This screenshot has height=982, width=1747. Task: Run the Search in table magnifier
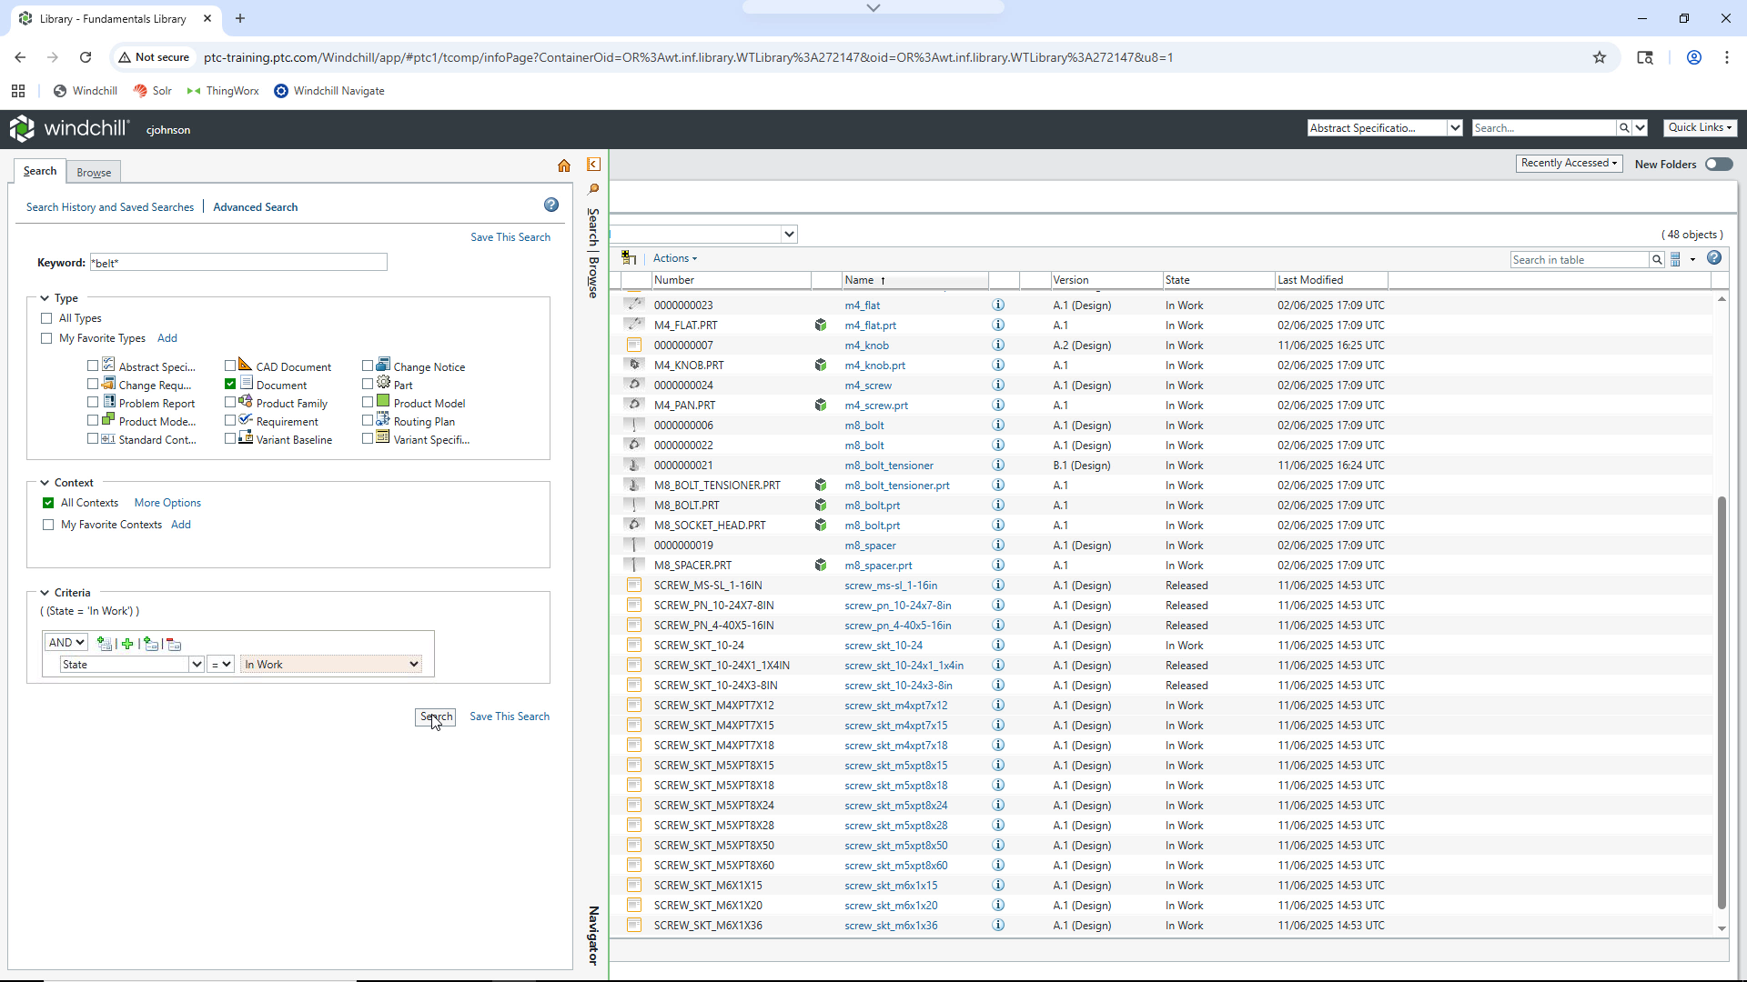(x=1657, y=260)
